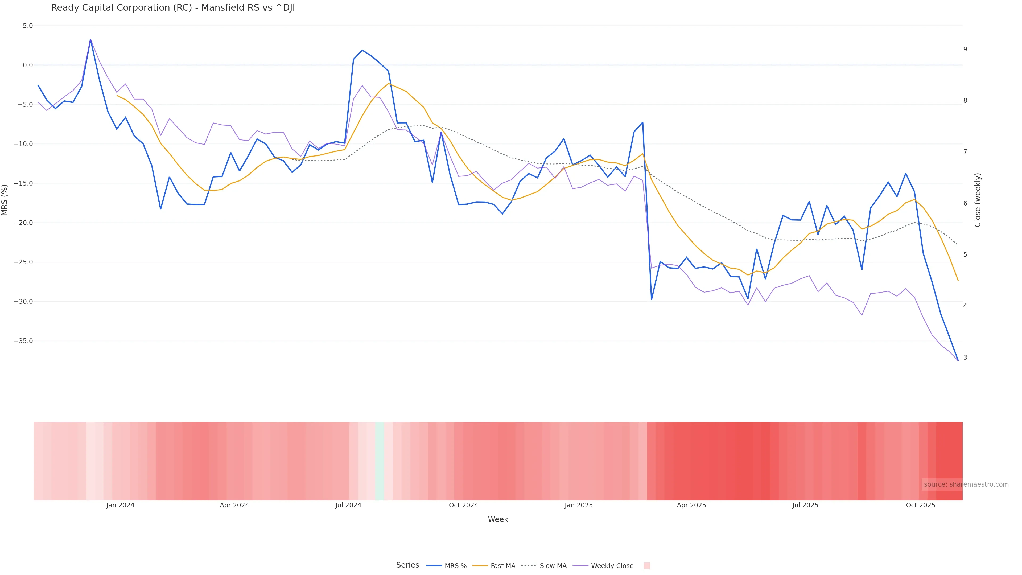Hide the Weekly Close legend series

click(612, 566)
